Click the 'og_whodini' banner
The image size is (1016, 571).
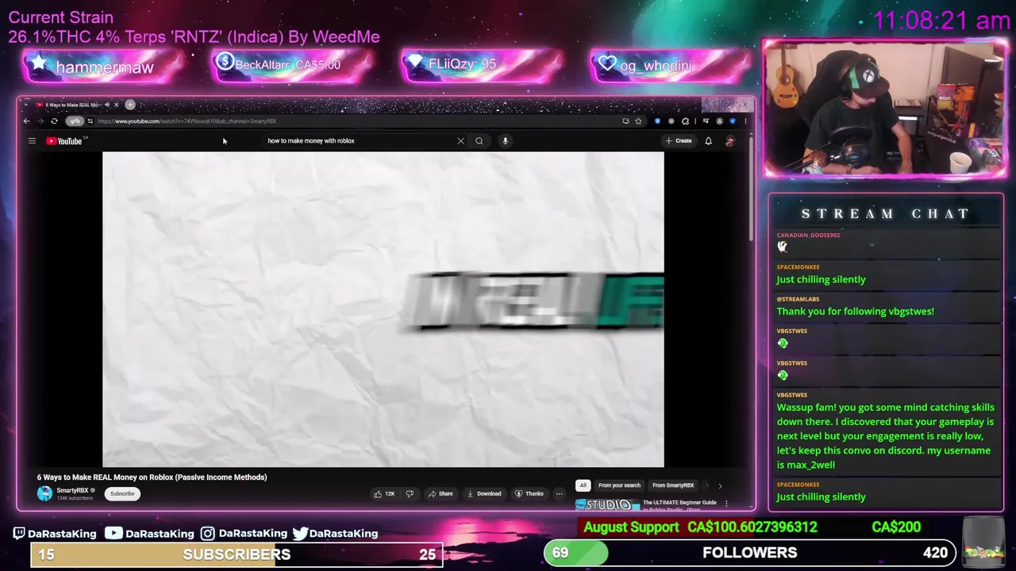click(671, 65)
